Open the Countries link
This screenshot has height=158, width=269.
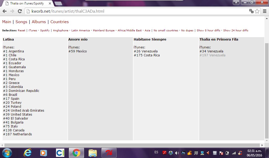click(60, 22)
